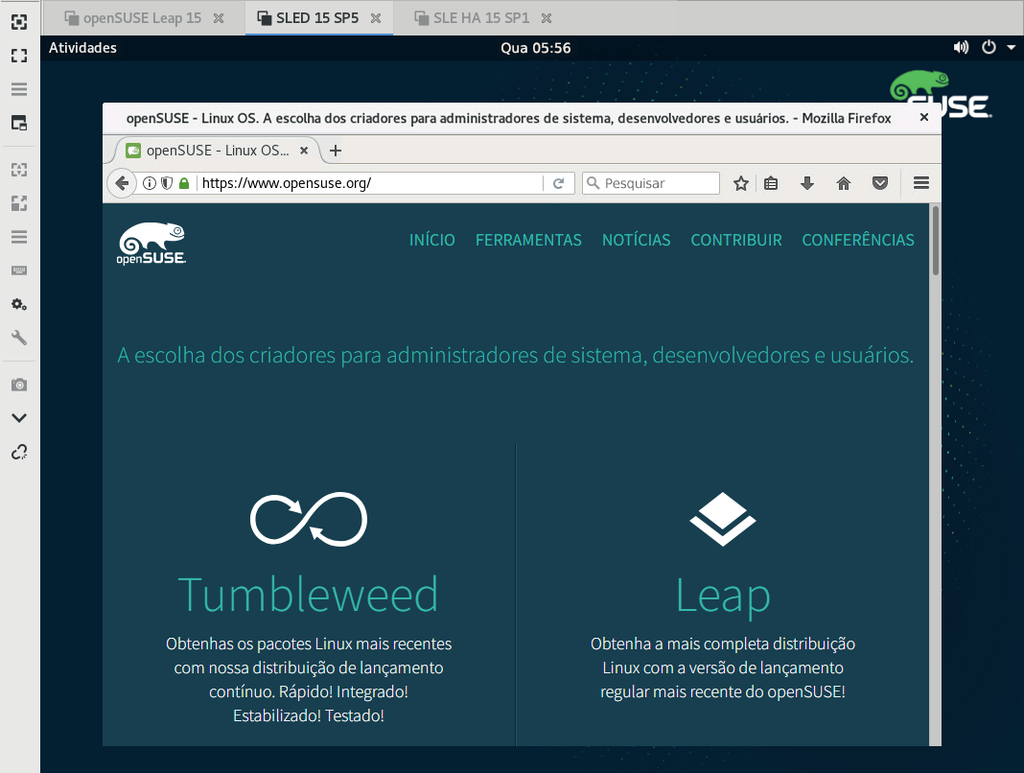Bookmark this page with the star icon

740,183
